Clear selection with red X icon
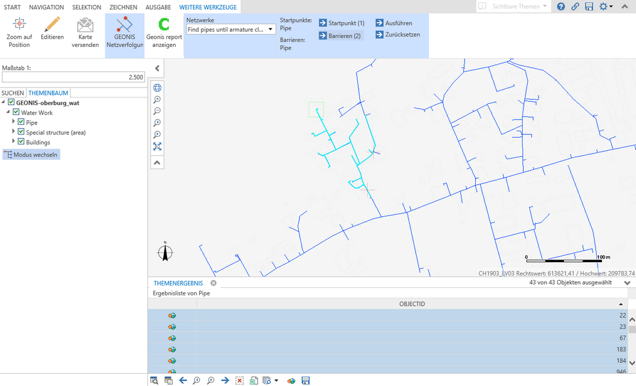The image size is (636, 386). (x=239, y=380)
